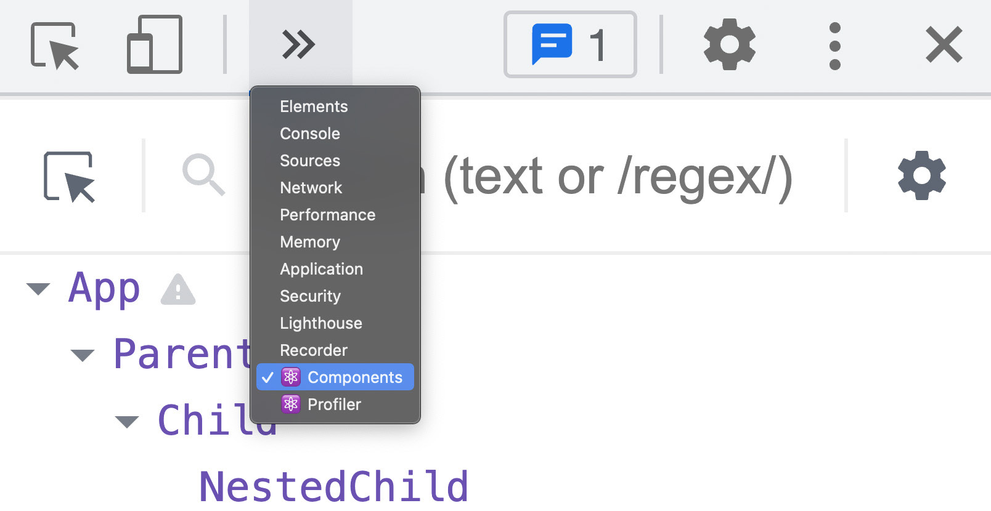Screen dimensions: 991x511
Task: Select the checked Components menu item
Action: [x=356, y=377]
